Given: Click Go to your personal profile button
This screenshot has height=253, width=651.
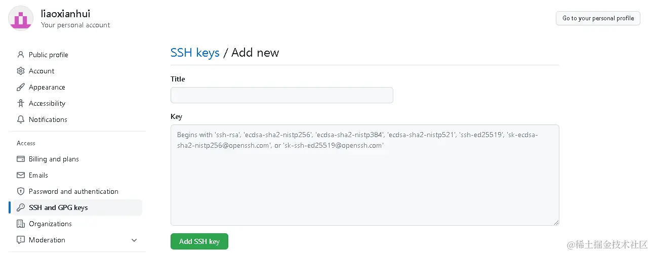Looking at the screenshot, I should pyautogui.click(x=598, y=18).
